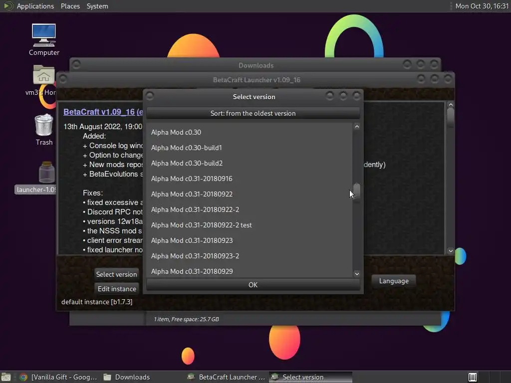This screenshot has width=511, height=383.
Task: Click the changelog scroll-down arrow in the launcher
Action: tap(451, 251)
